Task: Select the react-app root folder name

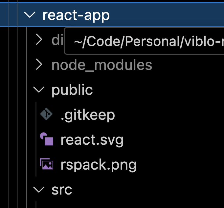Action: click(x=76, y=15)
